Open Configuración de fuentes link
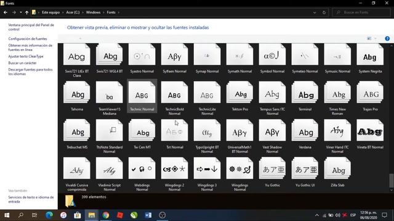The image size is (394, 221). point(28,39)
